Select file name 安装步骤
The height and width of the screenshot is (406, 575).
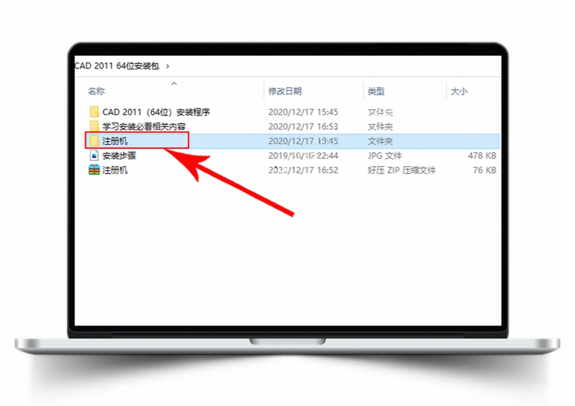pyautogui.click(x=119, y=156)
